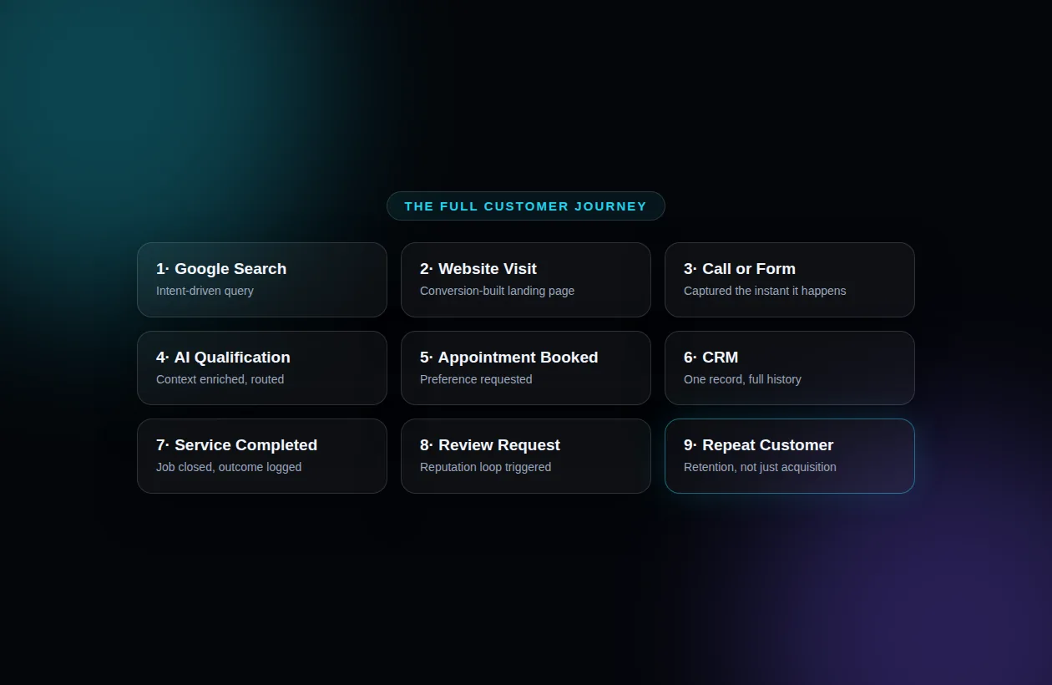Click the text 'Context enriched, routed'

220,379
